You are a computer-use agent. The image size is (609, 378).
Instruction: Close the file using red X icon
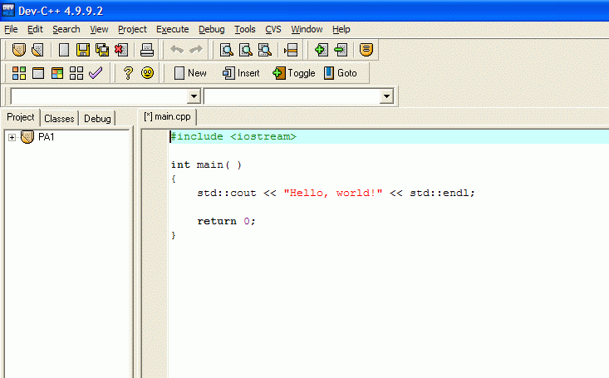pyautogui.click(x=121, y=50)
